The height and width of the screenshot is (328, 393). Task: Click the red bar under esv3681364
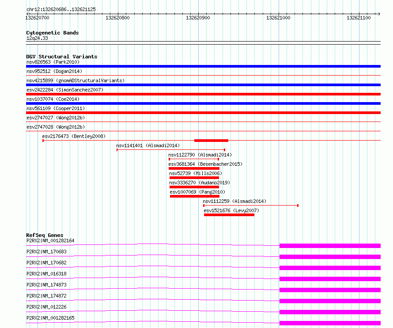tap(194, 168)
